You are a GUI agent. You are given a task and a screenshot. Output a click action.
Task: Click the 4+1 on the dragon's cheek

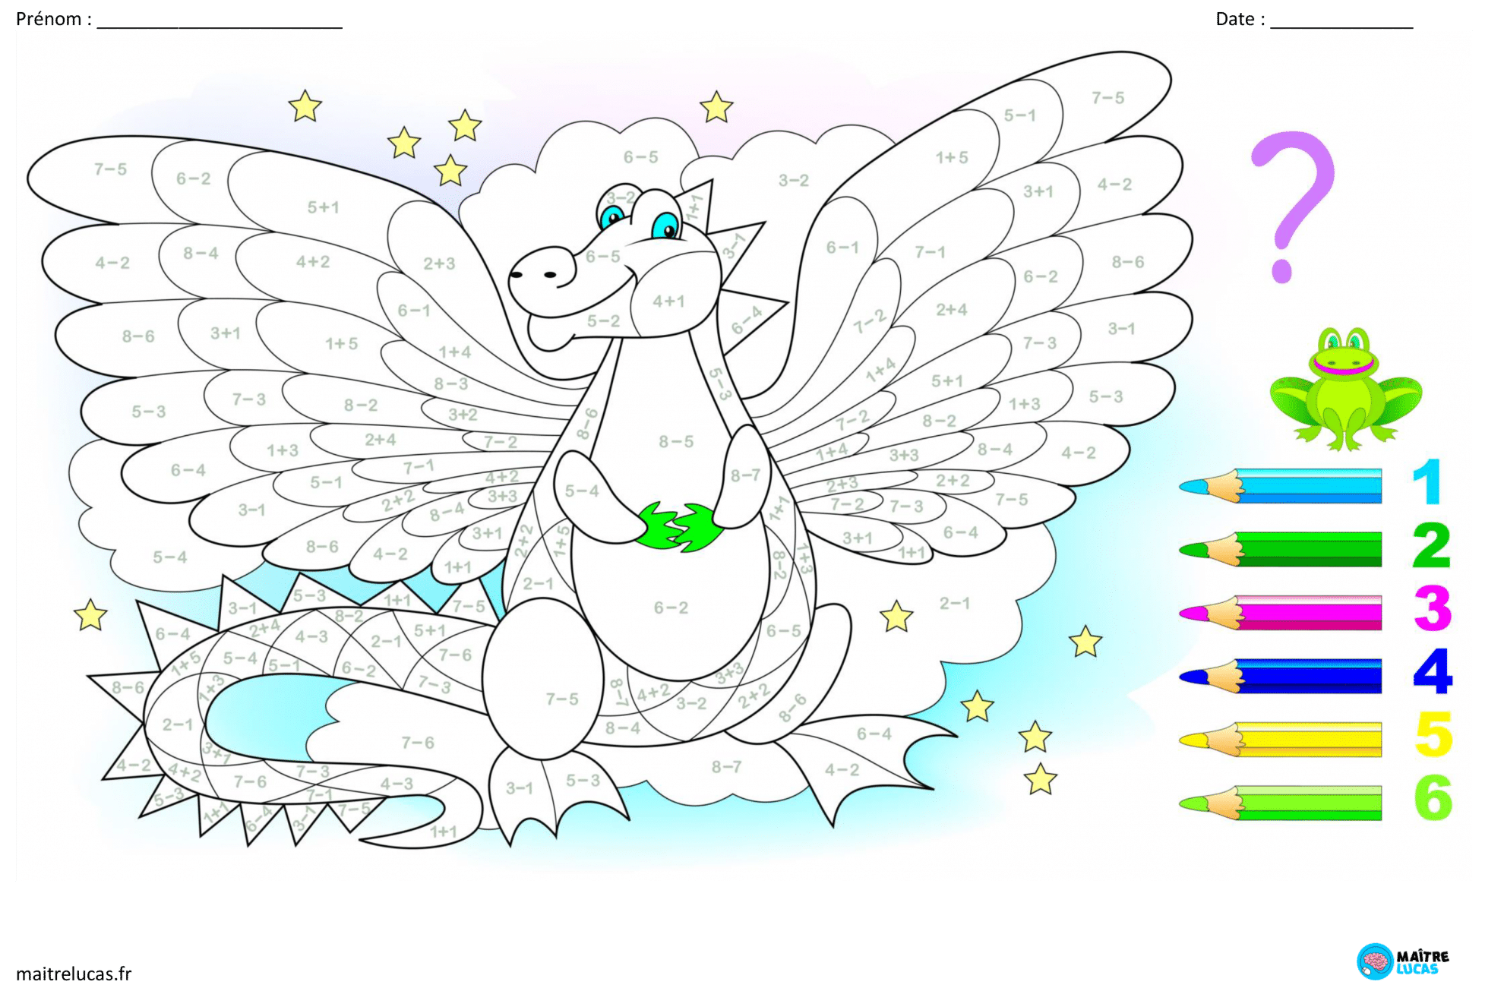[x=668, y=301]
